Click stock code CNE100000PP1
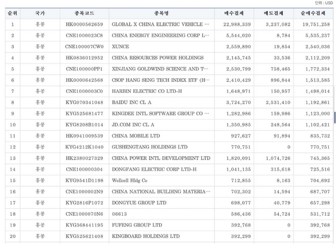 click(85, 69)
